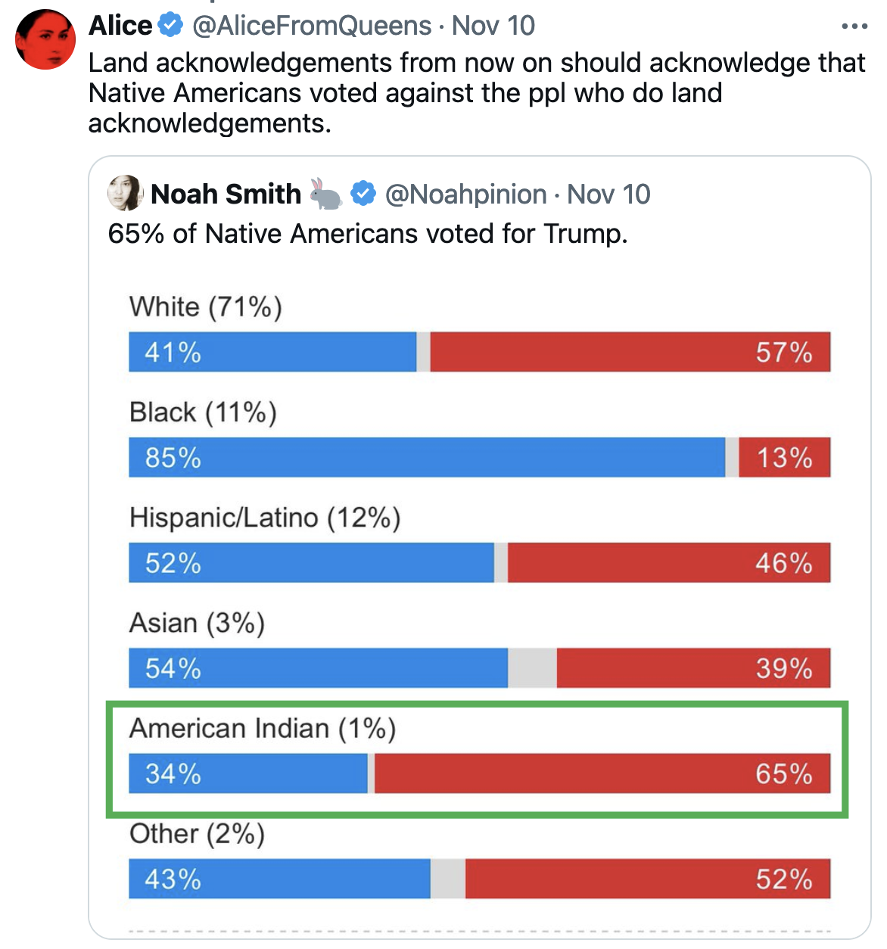Click the 'Hispanic/Latino (12%)' chart label

[265, 518]
